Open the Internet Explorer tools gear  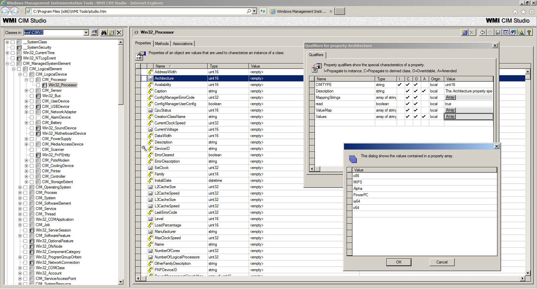tap(532, 12)
